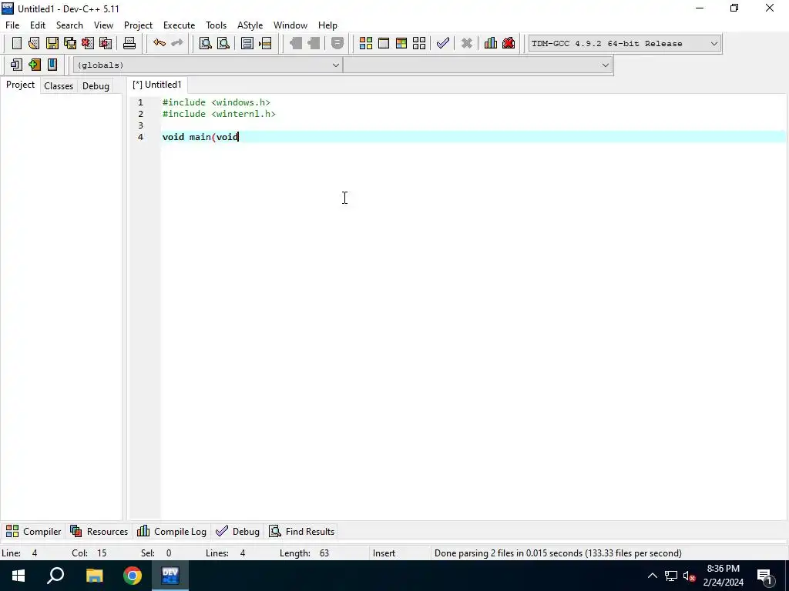Screen dimensions: 789x591
Task: Click the 'Done parsing 2 files' status message
Action: point(558,553)
